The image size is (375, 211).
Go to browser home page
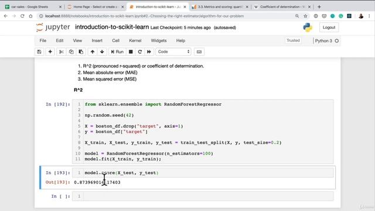pyautogui.click(x=30, y=16)
